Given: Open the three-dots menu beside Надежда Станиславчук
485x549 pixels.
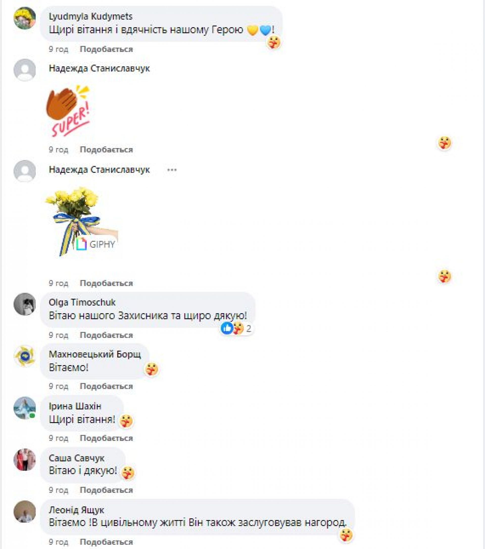Looking at the screenshot, I should (x=172, y=170).
